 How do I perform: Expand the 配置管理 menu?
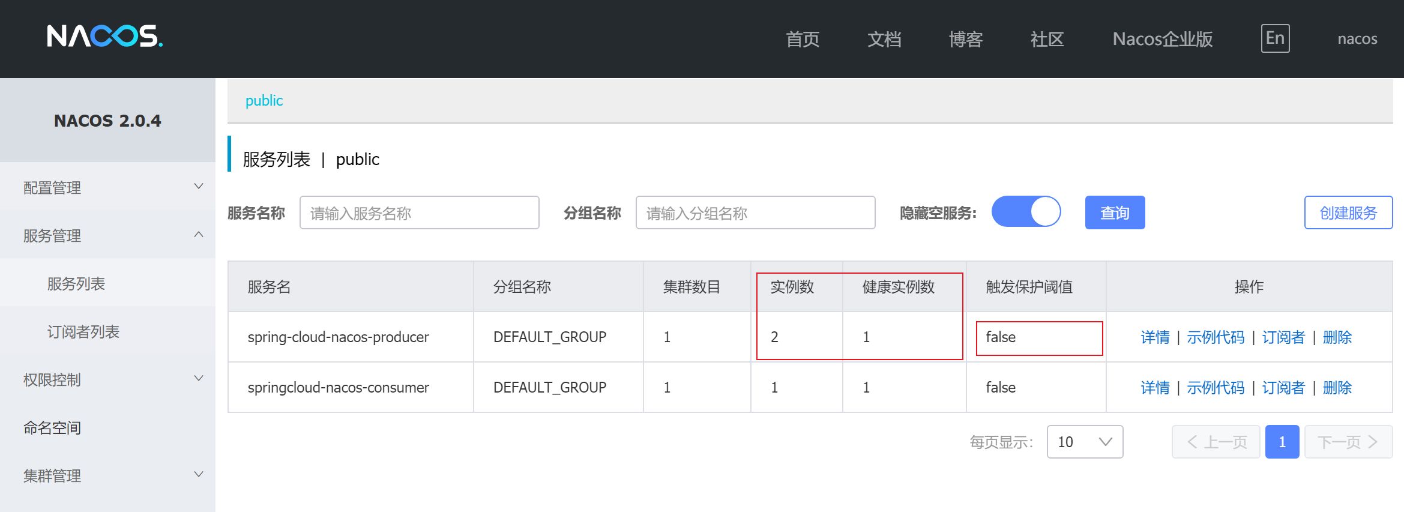[x=107, y=187]
